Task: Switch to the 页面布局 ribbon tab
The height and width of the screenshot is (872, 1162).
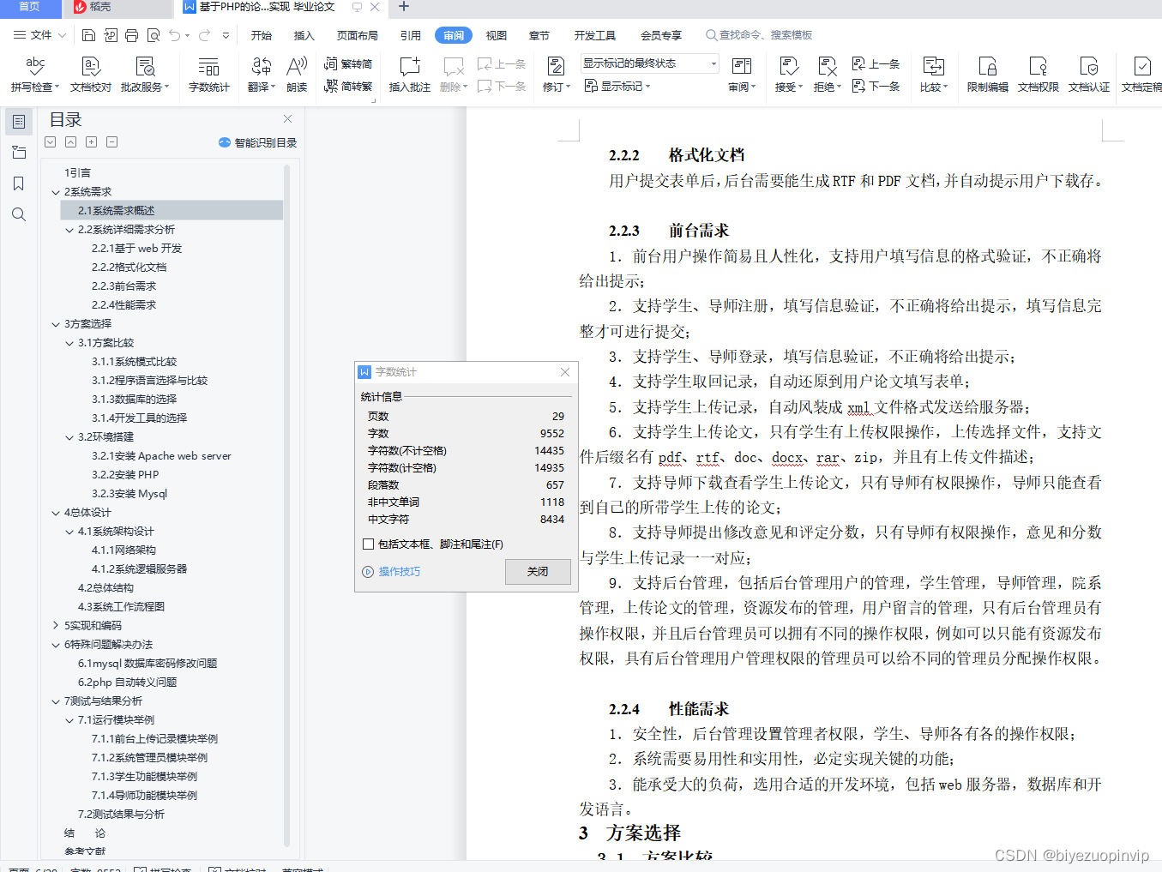Action: [x=358, y=35]
